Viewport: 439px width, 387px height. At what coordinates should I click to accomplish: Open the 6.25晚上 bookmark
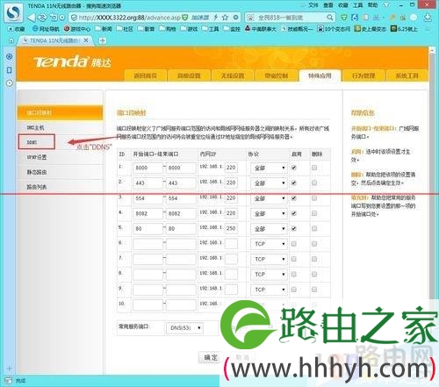click(x=405, y=29)
